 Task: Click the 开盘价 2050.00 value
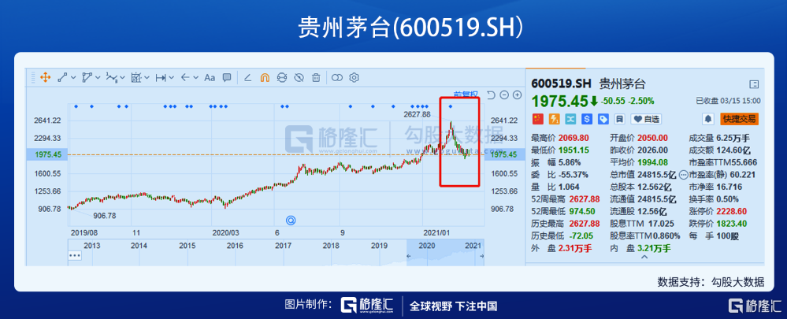653,137
